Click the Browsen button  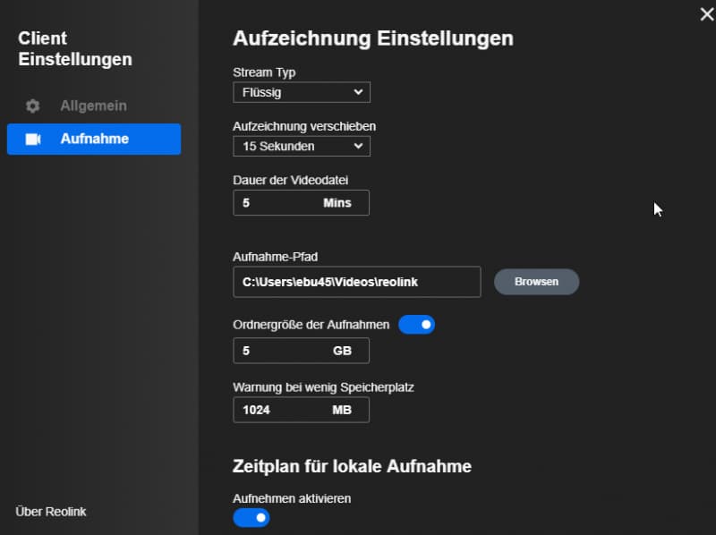tap(536, 282)
